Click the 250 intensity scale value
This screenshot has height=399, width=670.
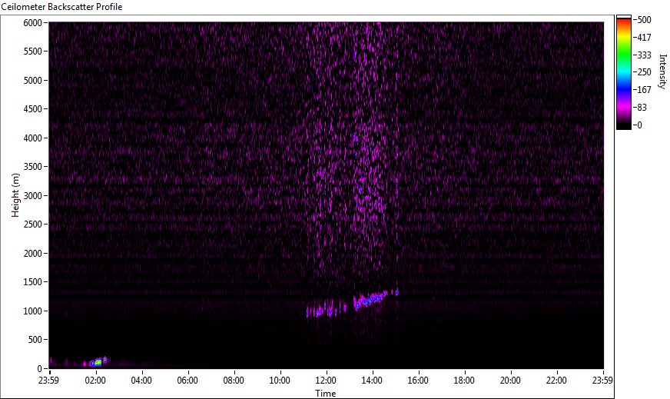pos(645,72)
